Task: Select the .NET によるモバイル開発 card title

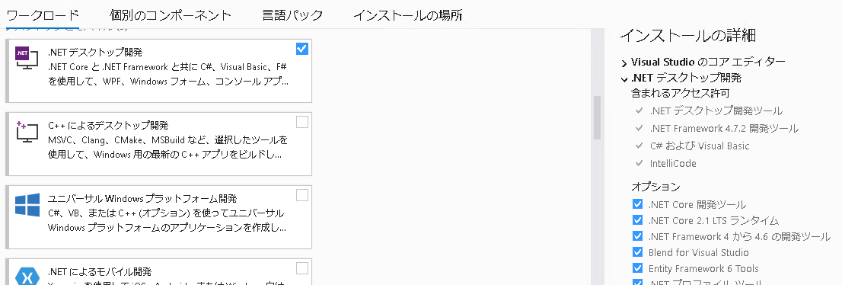Action: coord(100,271)
